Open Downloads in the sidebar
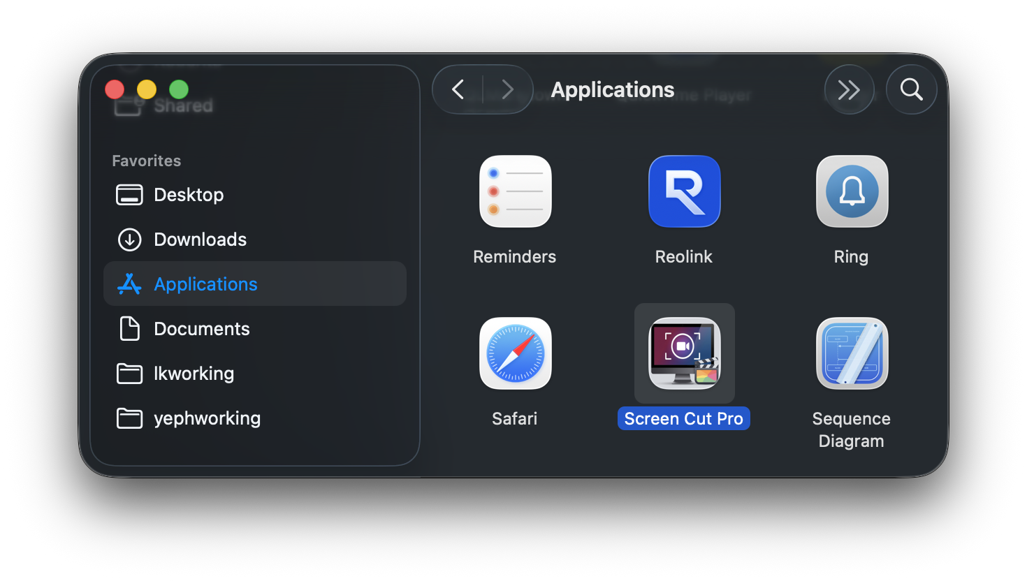The width and height of the screenshot is (1027, 581). tap(254, 240)
